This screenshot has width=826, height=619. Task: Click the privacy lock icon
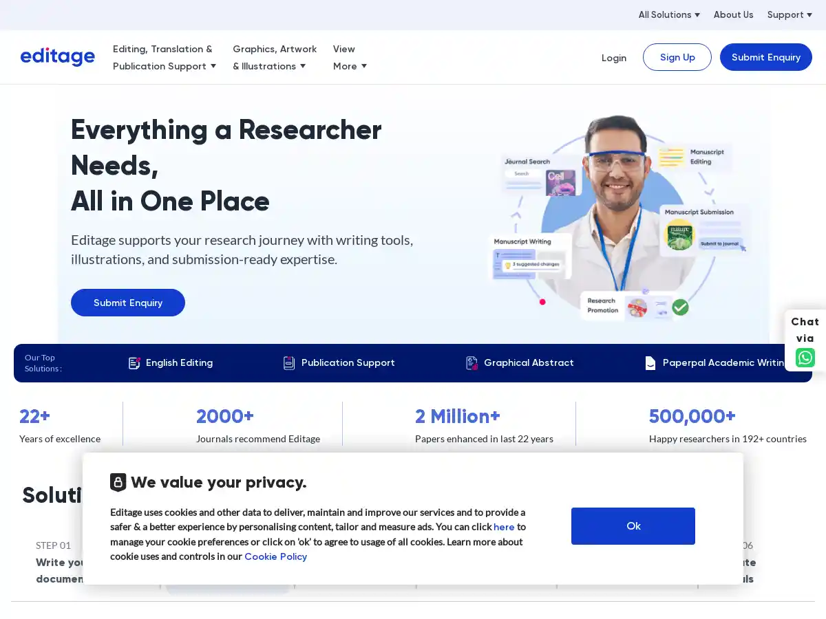(x=118, y=482)
